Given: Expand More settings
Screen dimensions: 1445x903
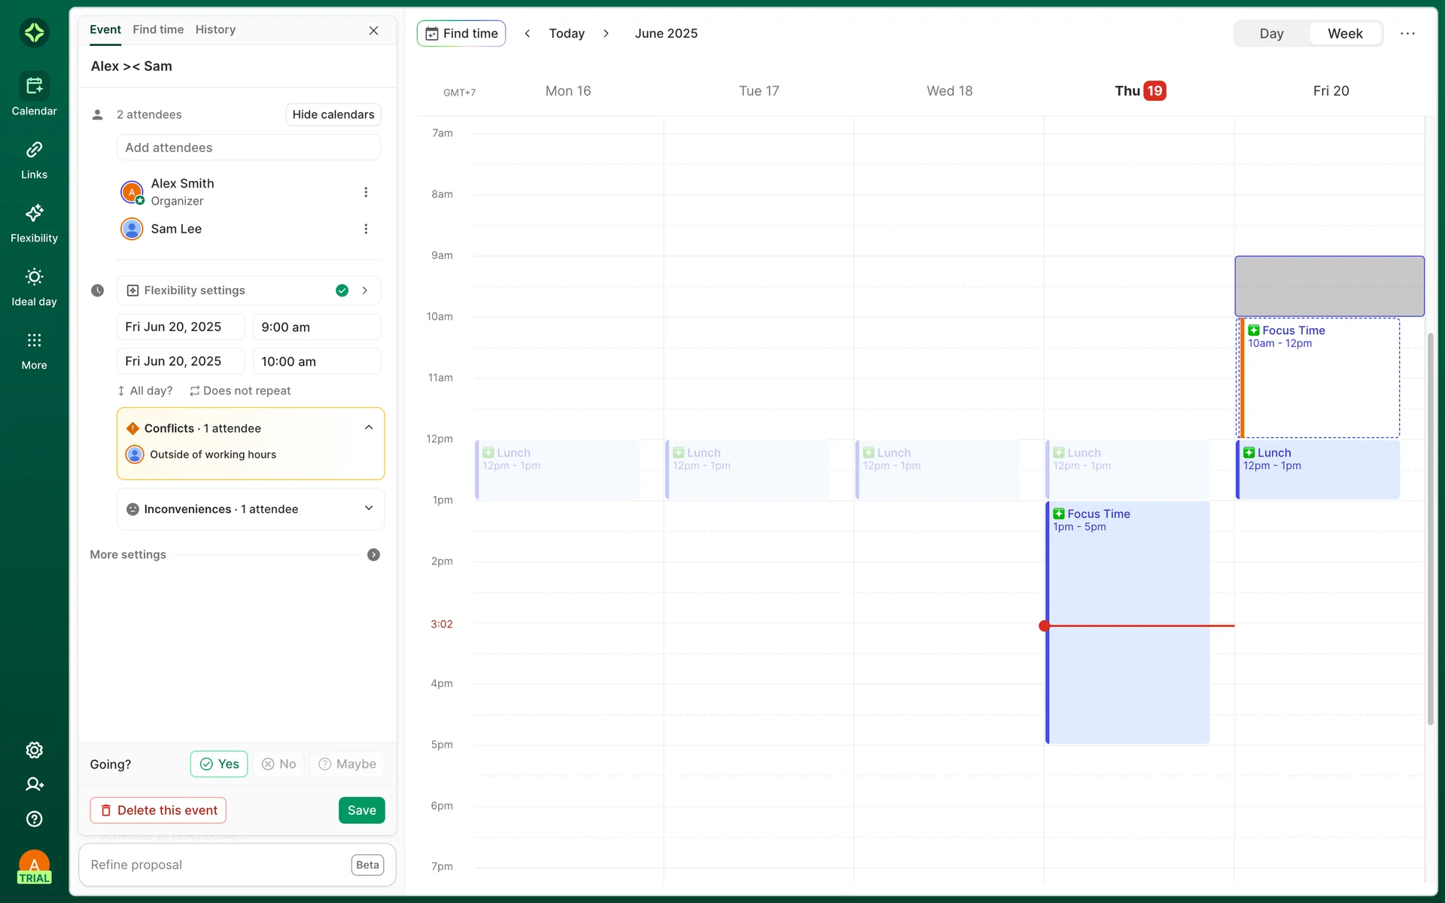Looking at the screenshot, I should click(373, 555).
